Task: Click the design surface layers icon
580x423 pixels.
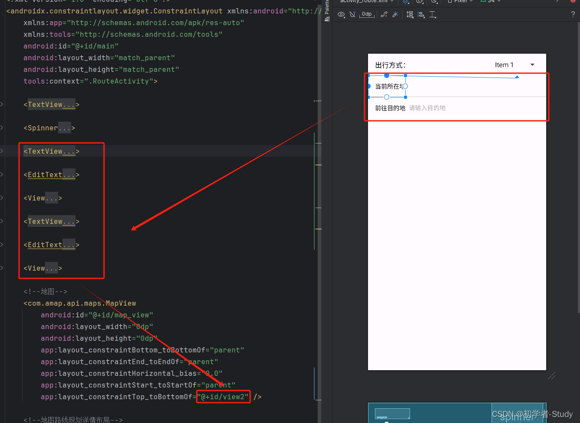Action: click(x=405, y=1)
